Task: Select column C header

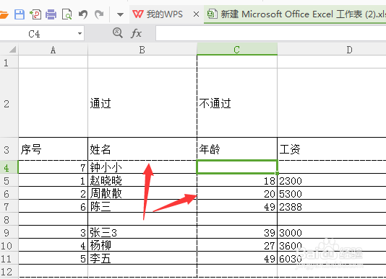Action: pos(237,49)
